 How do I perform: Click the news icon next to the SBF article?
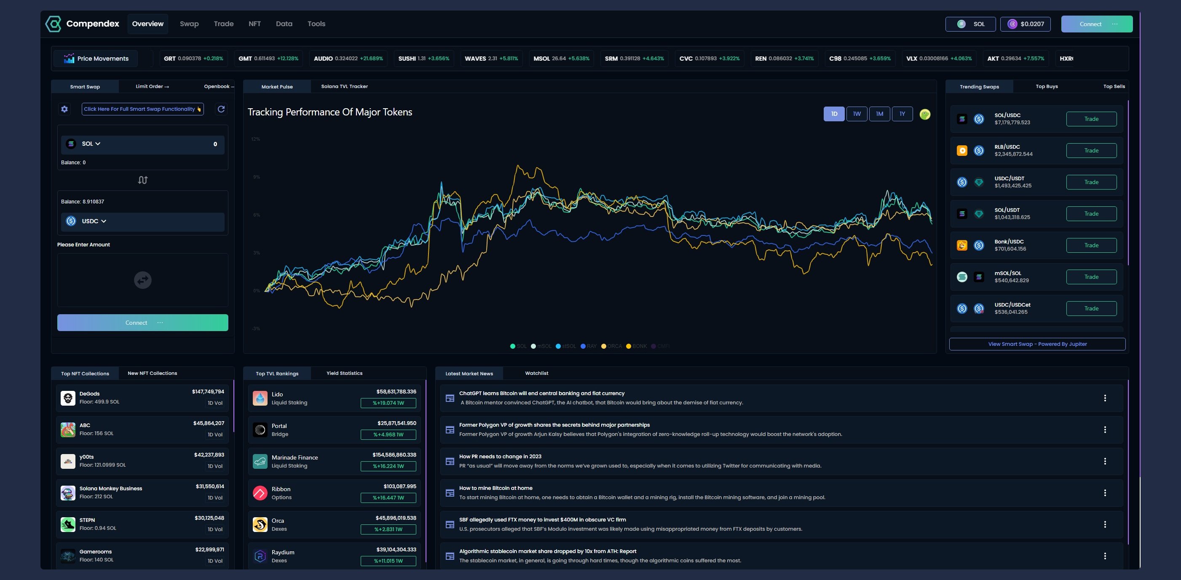(450, 524)
